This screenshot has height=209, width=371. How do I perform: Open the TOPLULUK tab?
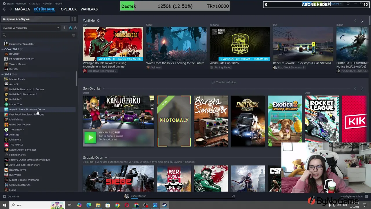click(68, 9)
